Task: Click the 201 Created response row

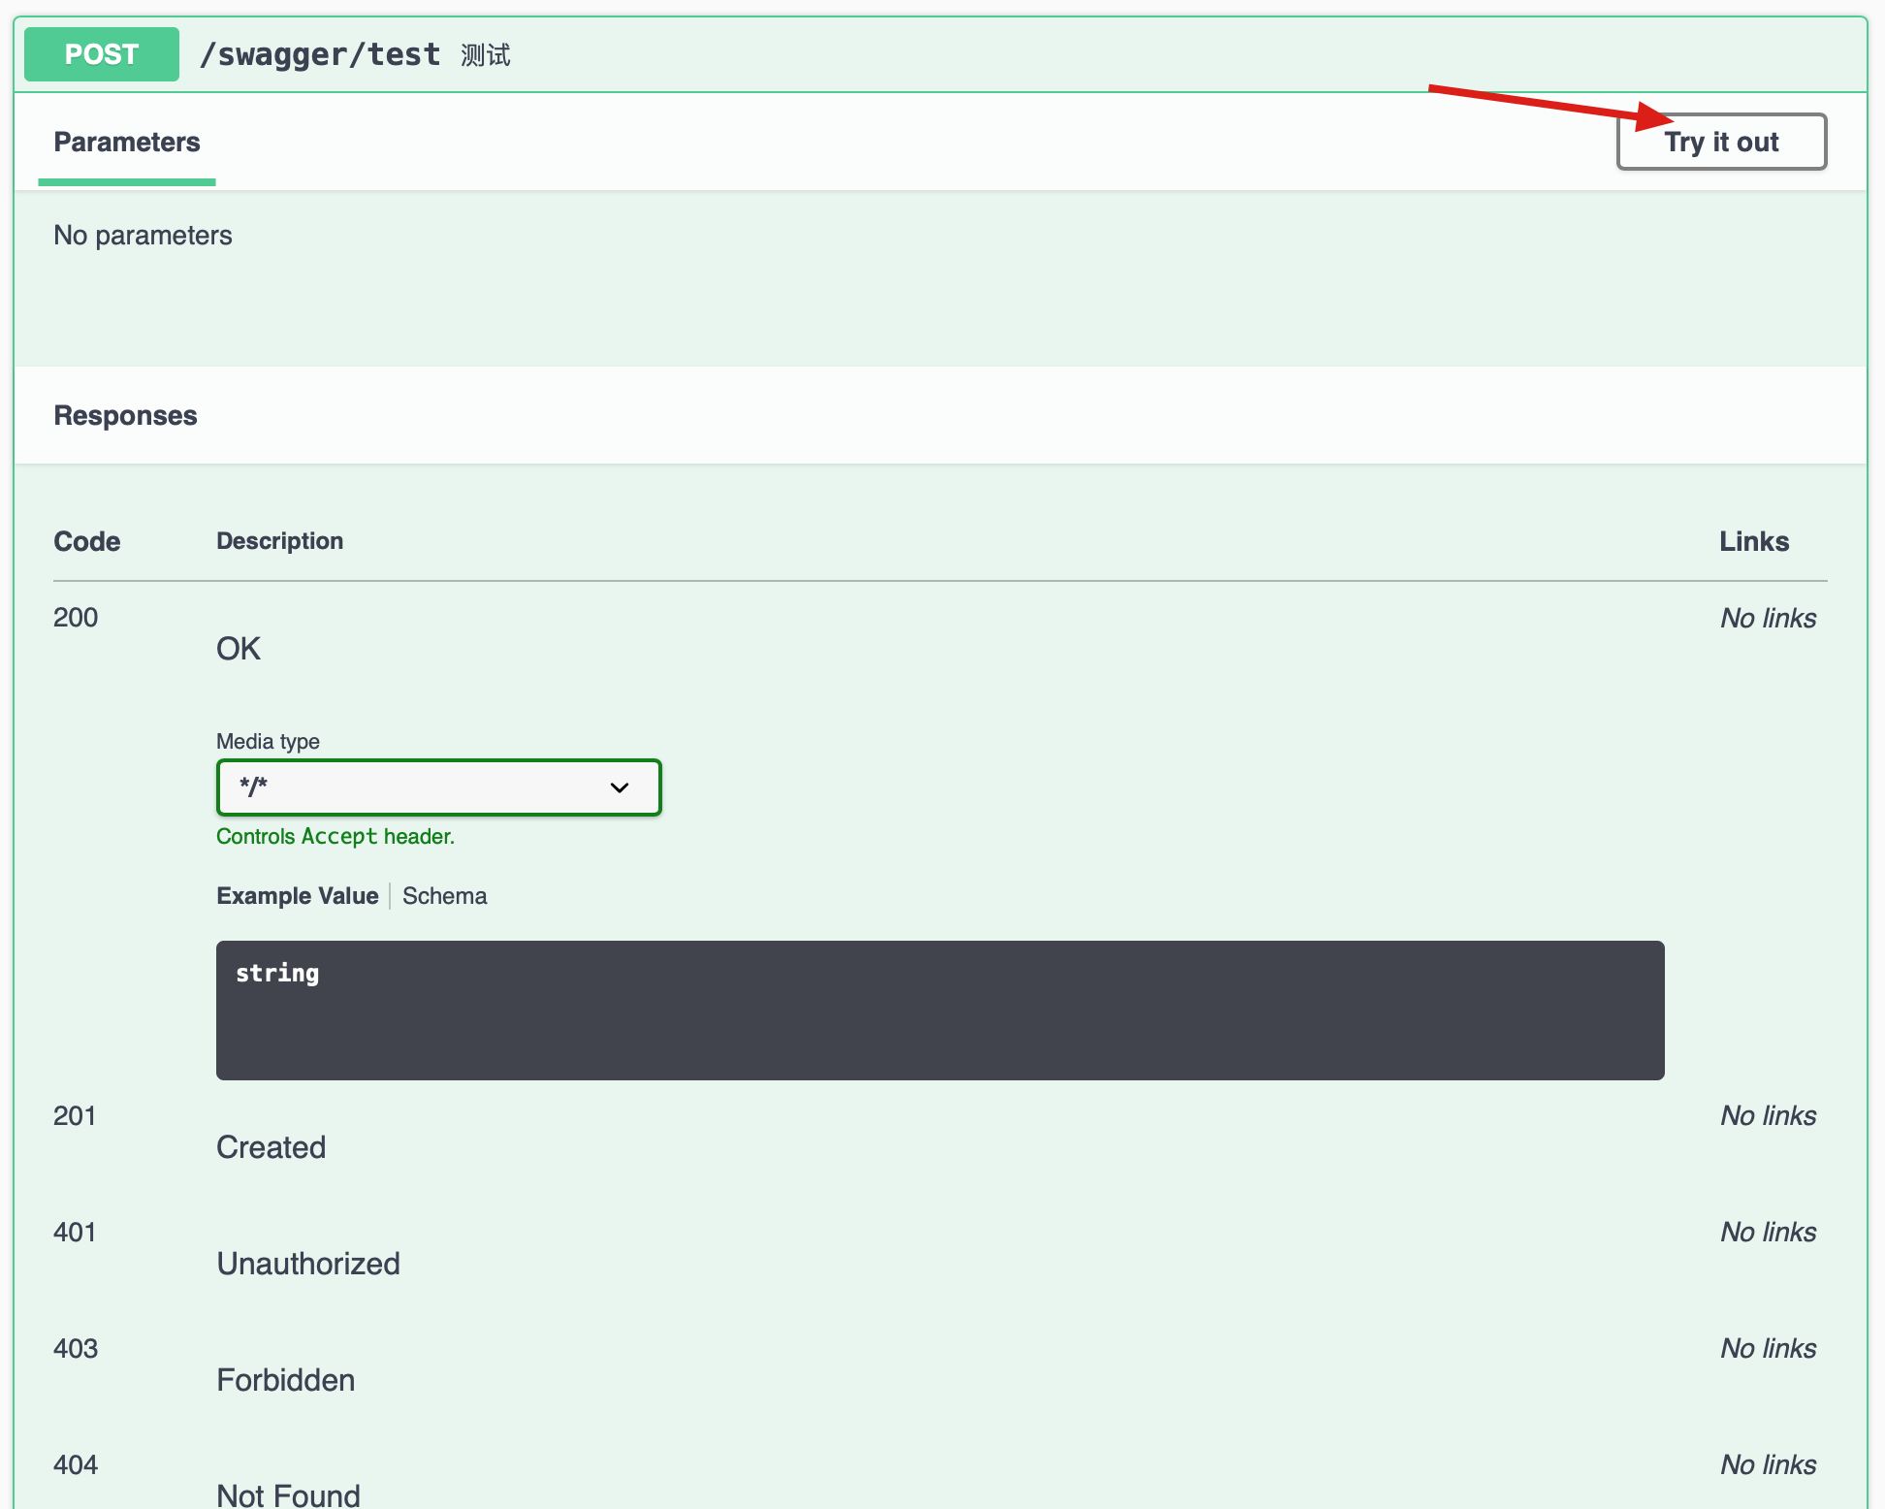Action: 271,1147
